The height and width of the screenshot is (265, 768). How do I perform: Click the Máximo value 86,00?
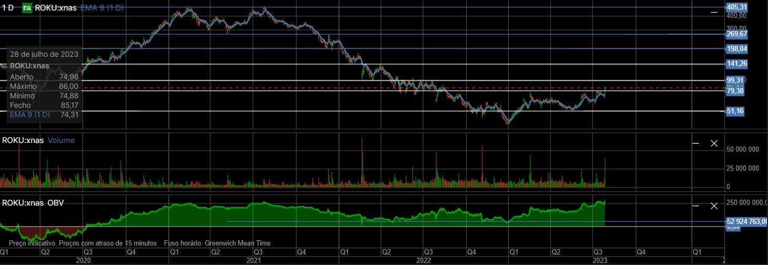click(69, 86)
